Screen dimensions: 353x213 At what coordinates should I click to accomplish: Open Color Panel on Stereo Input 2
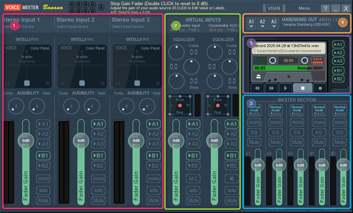(95, 48)
